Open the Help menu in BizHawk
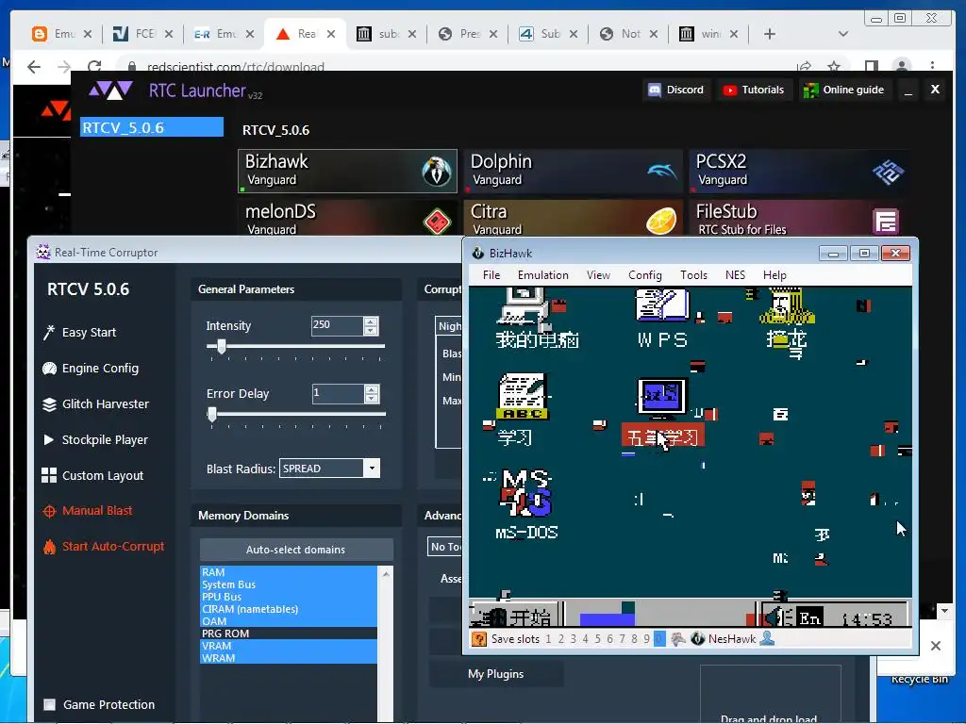966x724 pixels. 774,275
